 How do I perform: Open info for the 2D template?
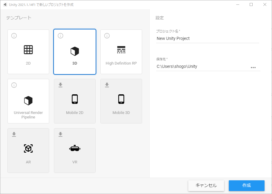tap(14, 36)
